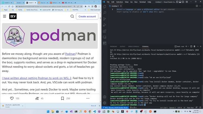203x114 pixels.
Task: Click the WSL: Ubuntu-20.04 remote status indicator
Action: pyautogui.click(x=115, y=108)
